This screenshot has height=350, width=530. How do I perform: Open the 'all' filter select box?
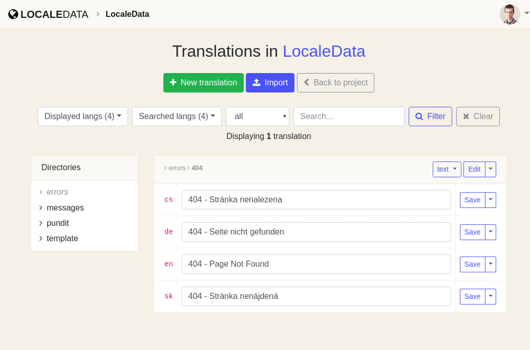tap(258, 116)
